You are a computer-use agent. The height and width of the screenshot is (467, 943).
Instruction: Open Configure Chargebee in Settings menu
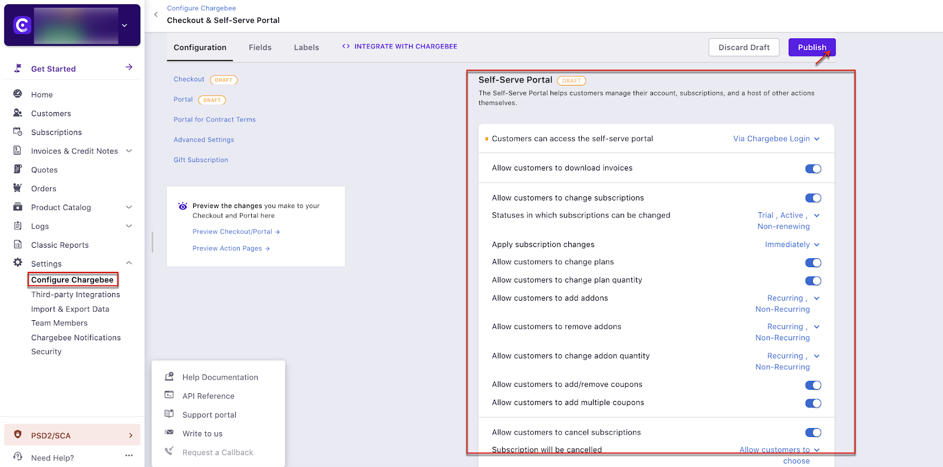click(x=72, y=279)
